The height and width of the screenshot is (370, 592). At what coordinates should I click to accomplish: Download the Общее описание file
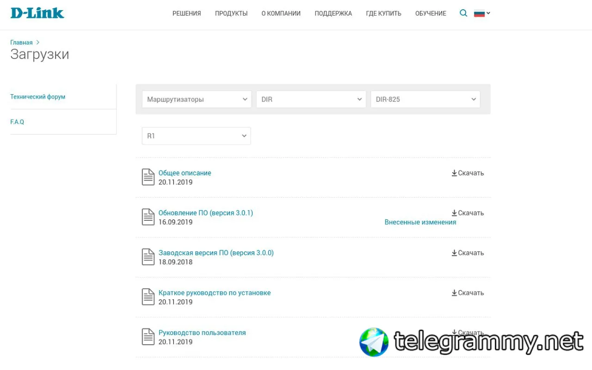468,173
